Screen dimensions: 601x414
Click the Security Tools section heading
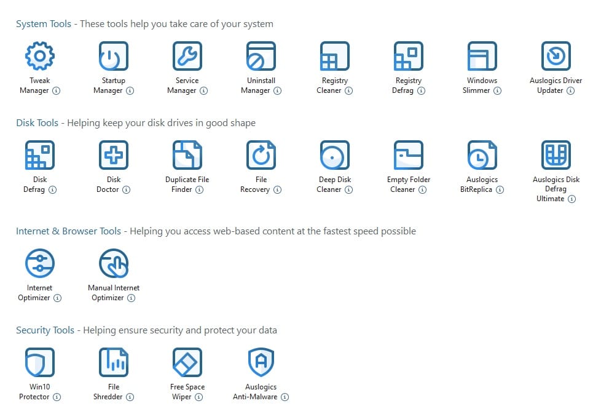tap(45, 330)
